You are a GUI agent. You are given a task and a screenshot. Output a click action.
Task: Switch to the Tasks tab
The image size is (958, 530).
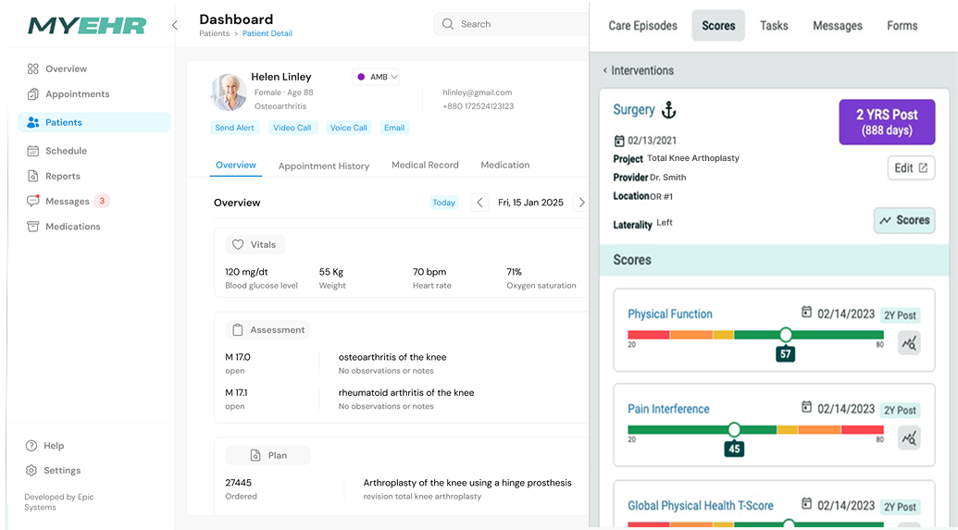(774, 26)
